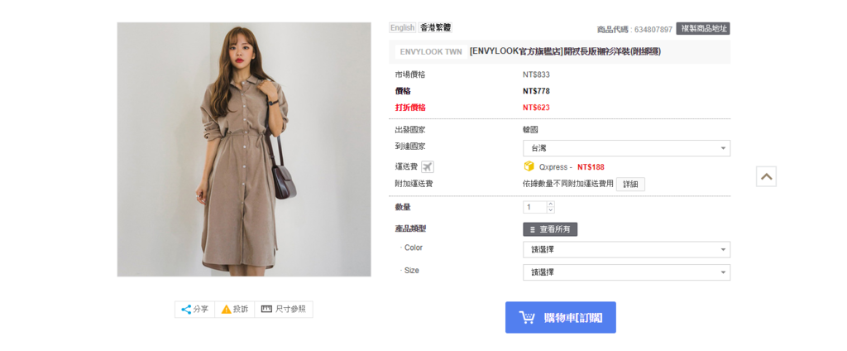
Task: Click the list icon on the 查看所有 button
Action: 533,230
